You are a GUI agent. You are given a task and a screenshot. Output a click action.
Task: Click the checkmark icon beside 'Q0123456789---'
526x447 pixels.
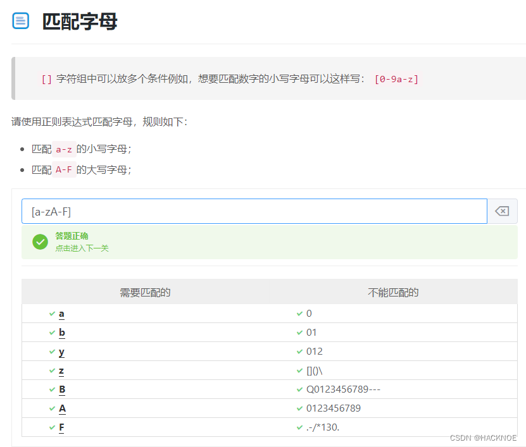pyautogui.click(x=299, y=389)
